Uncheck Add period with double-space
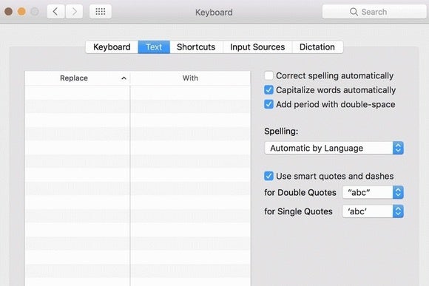The height and width of the screenshot is (286, 429). pos(268,104)
